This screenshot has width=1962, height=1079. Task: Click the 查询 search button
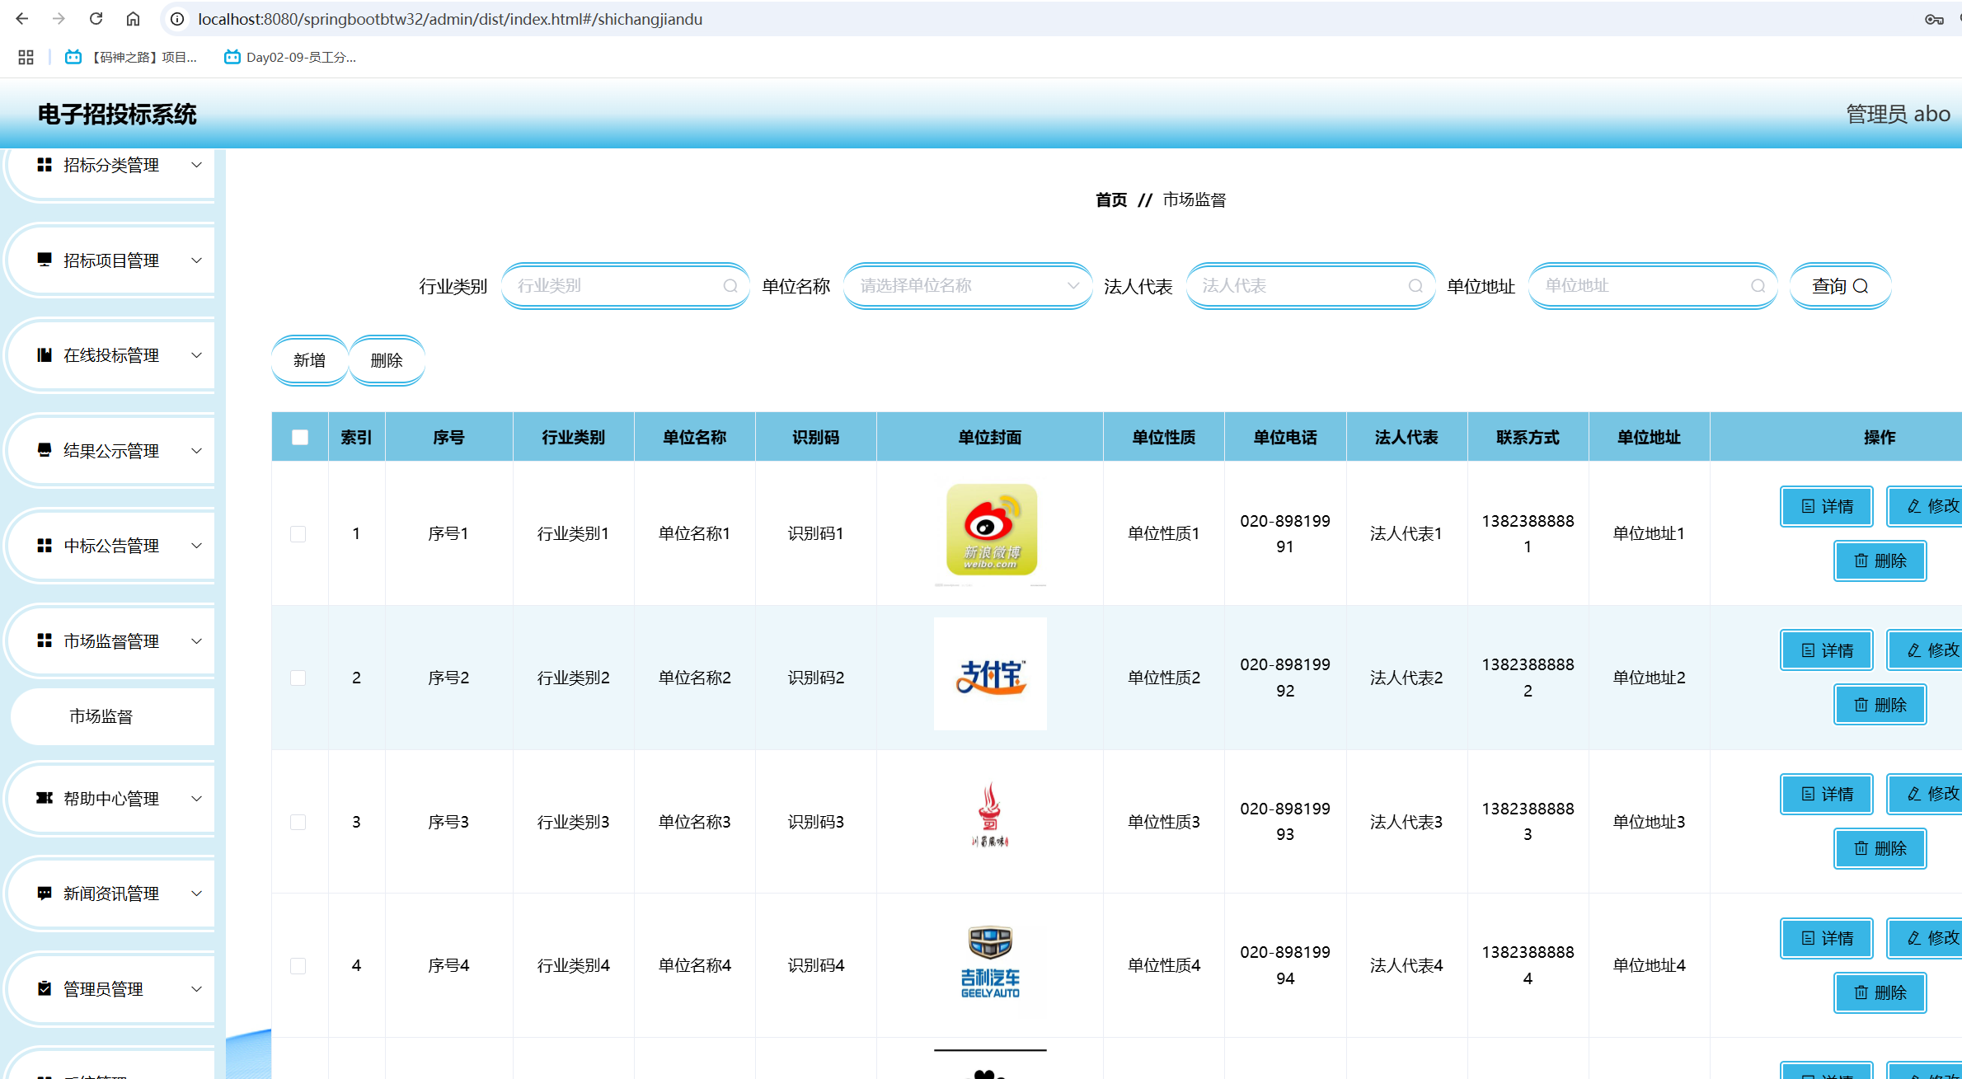click(x=1840, y=286)
